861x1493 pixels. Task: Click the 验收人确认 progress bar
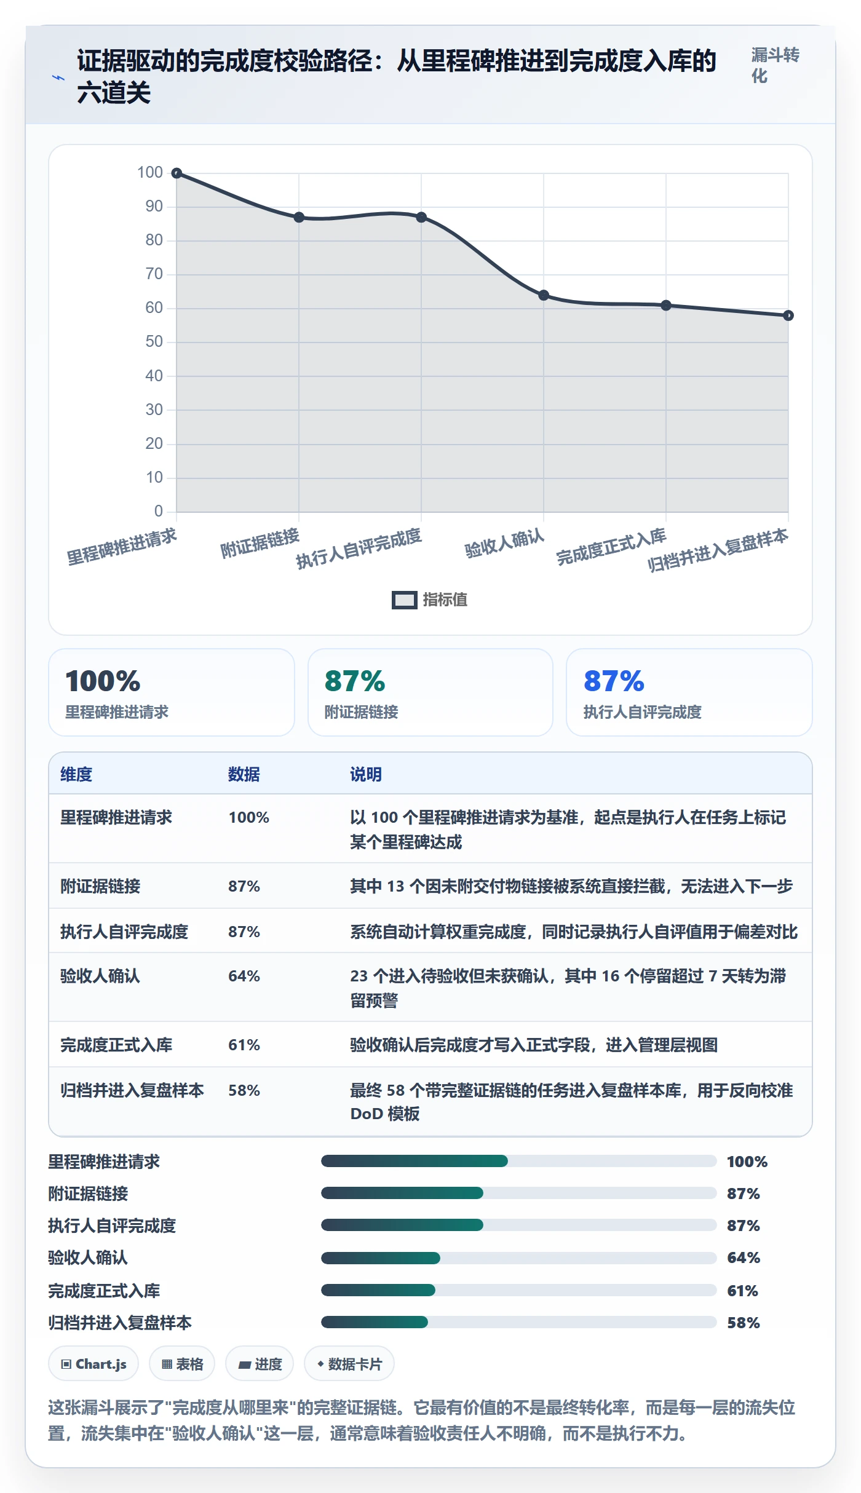518,1258
